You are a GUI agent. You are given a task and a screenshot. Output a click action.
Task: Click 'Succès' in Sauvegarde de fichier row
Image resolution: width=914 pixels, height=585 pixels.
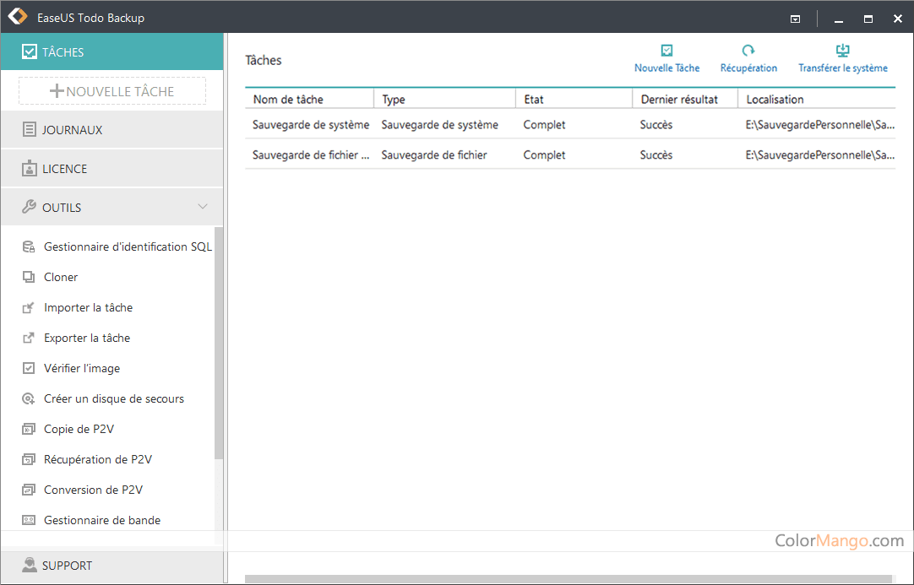(656, 155)
